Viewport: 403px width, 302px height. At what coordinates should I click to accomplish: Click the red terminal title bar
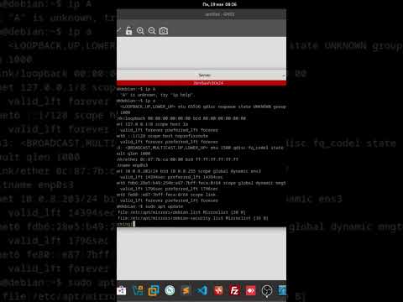(201, 83)
